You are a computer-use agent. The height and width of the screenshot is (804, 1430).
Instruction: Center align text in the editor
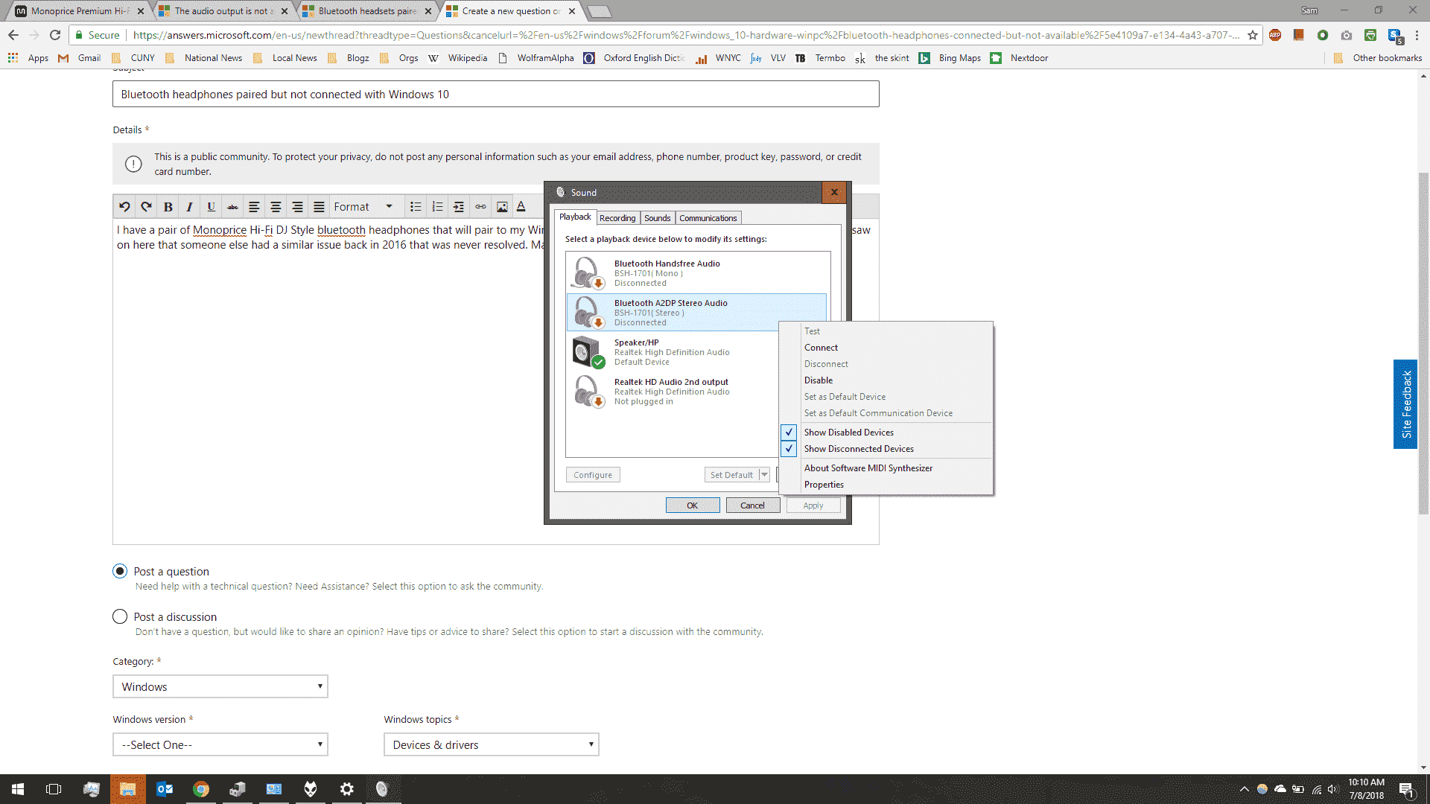click(276, 207)
